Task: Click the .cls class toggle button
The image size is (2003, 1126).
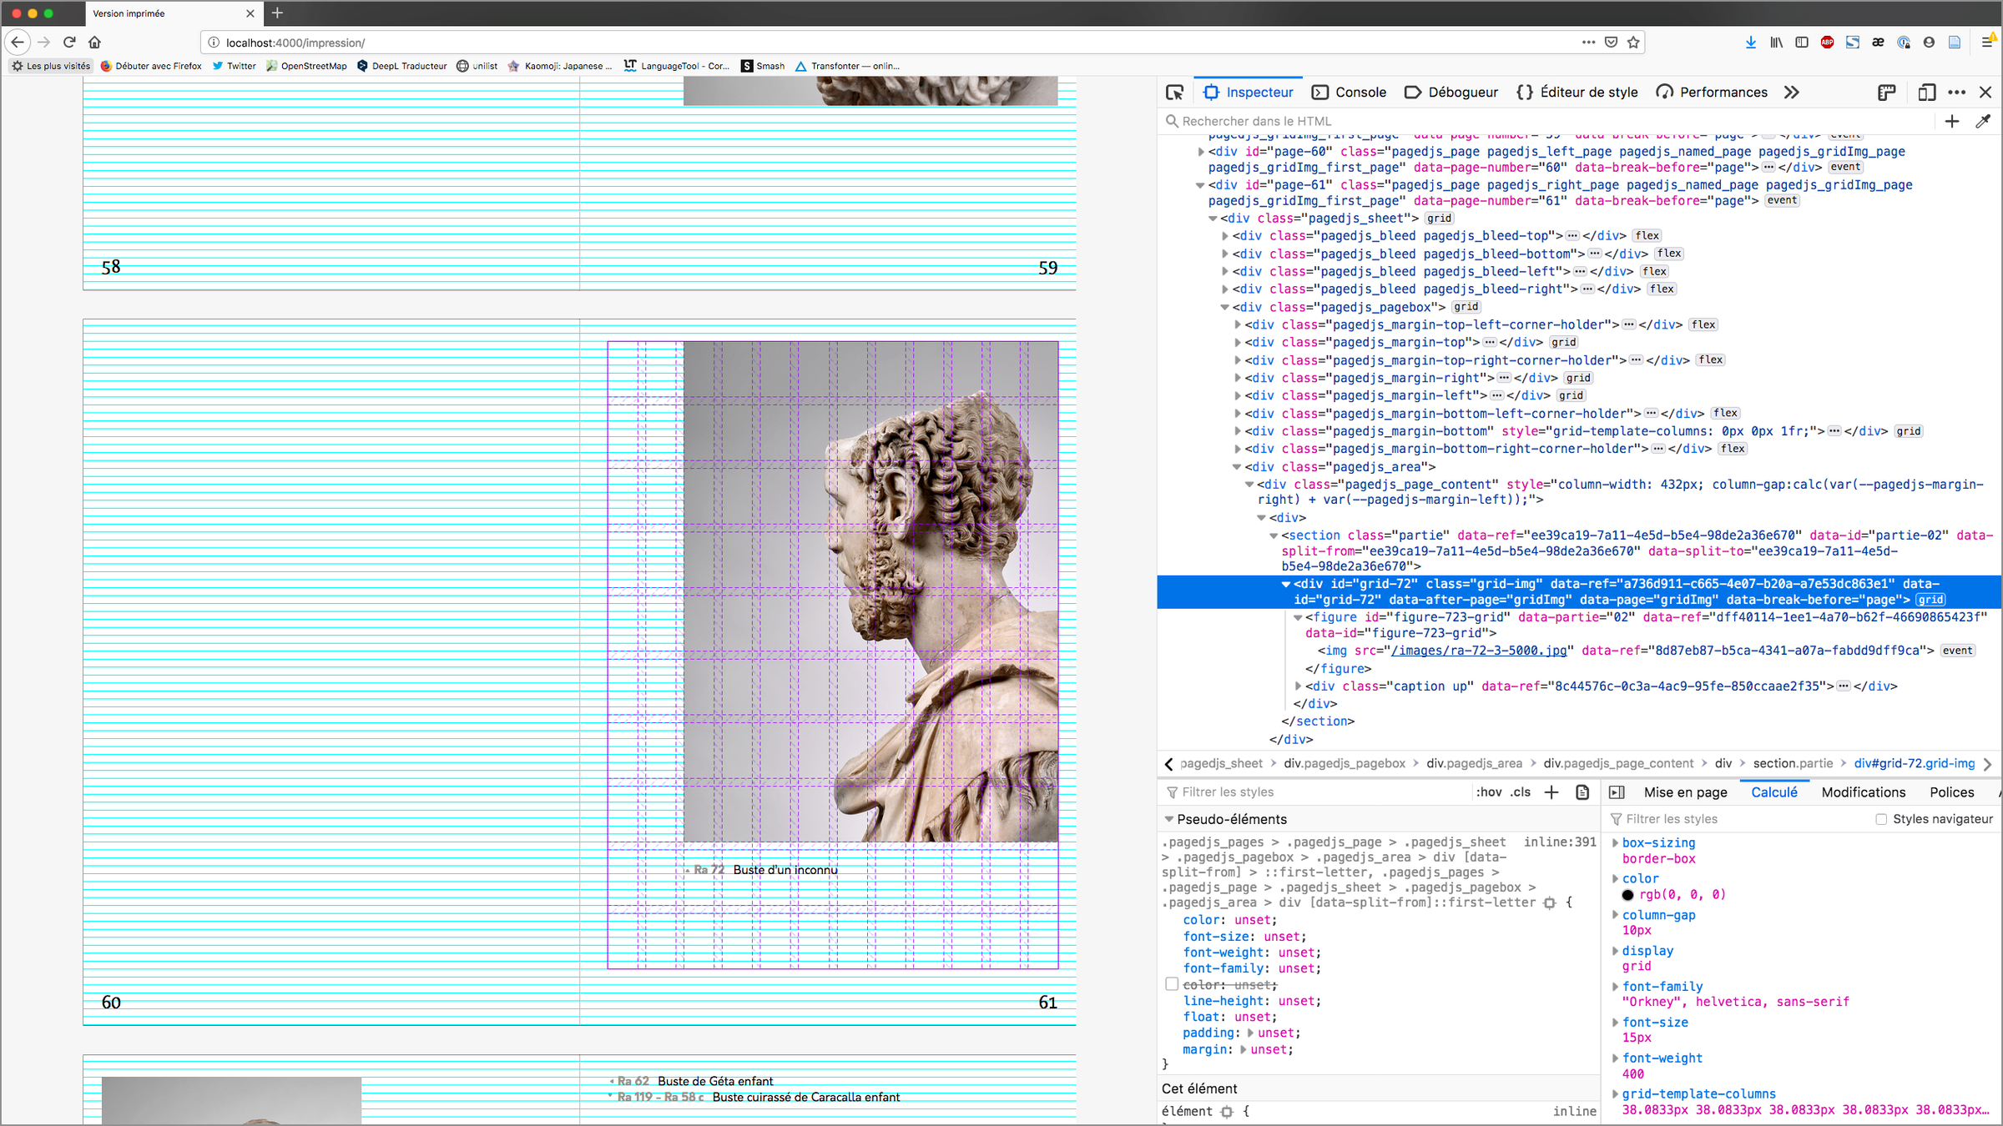Action: (1521, 792)
